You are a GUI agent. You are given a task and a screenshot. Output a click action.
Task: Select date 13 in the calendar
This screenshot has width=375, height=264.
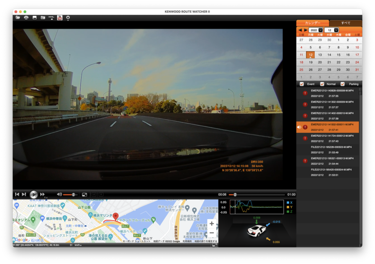[x=319, y=55]
